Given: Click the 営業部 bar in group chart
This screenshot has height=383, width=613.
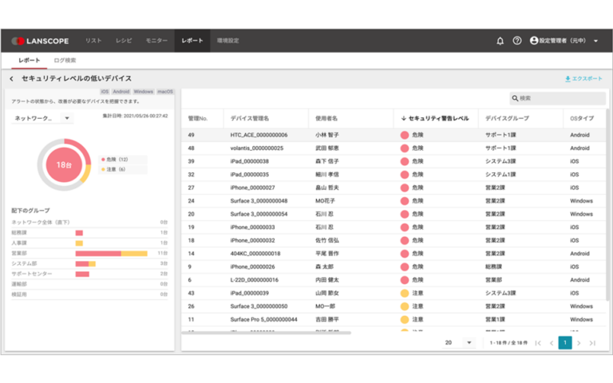Looking at the screenshot, I should [x=111, y=253].
